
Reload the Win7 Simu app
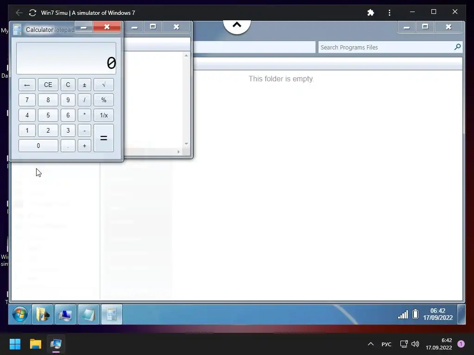click(32, 12)
